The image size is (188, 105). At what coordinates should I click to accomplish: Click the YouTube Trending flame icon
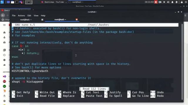coord(4,37)
